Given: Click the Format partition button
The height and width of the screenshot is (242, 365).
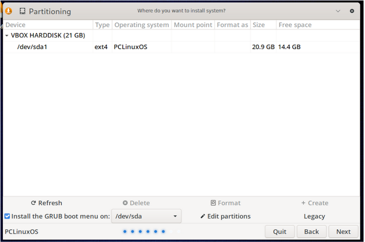Looking at the screenshot, I should click(x=226, y=203).
